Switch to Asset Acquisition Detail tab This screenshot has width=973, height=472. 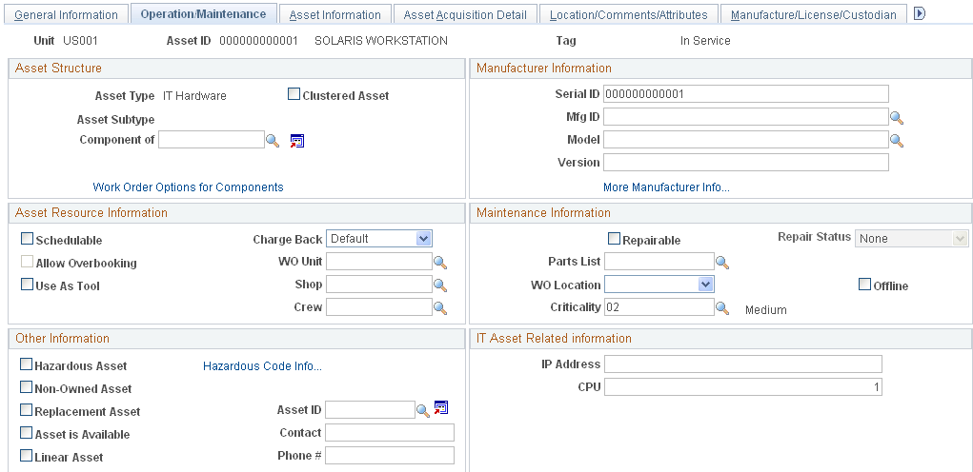[465, 14]
